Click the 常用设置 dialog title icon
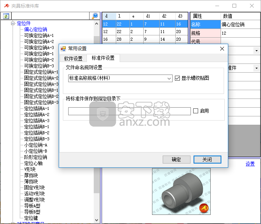The width and height of the screenshot is (261, 224). tap(63, 49)
